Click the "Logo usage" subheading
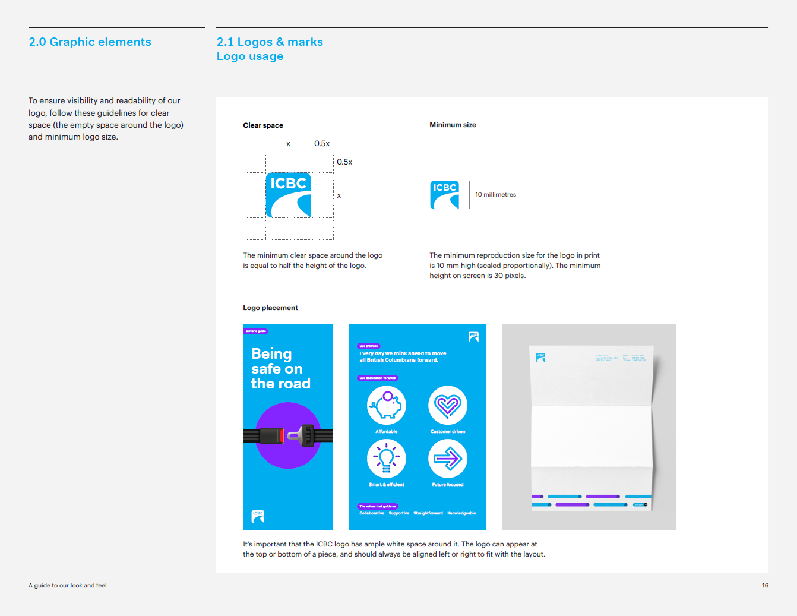Image resolution: width=797 pixels, height=616 pixels. click(250, 56)
